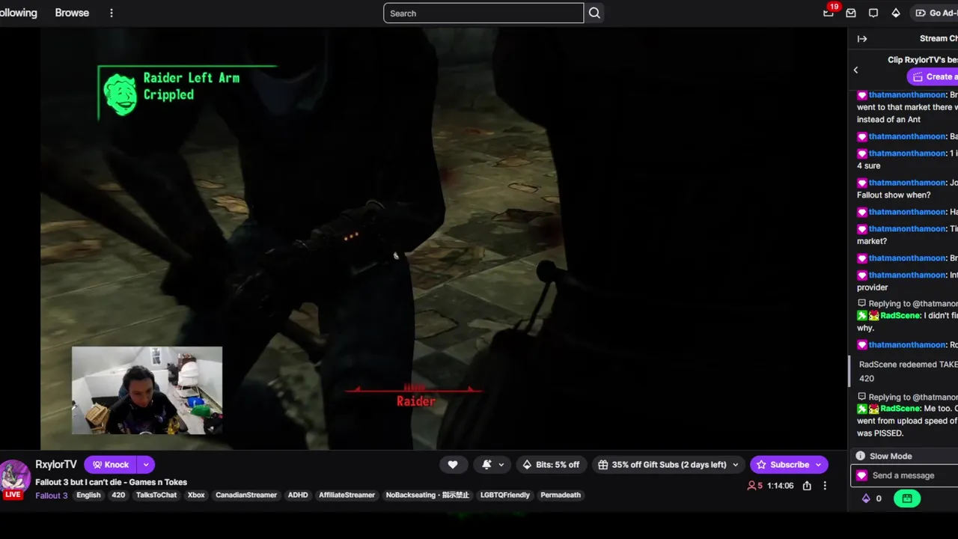The width and height of the screenshot is (958, 539).
Task: Go back using the clip banner left arrow
Action: tap(856, 70)
